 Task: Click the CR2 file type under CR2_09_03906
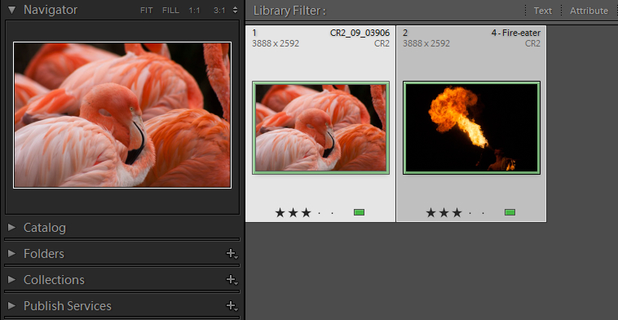click(382, 43)
